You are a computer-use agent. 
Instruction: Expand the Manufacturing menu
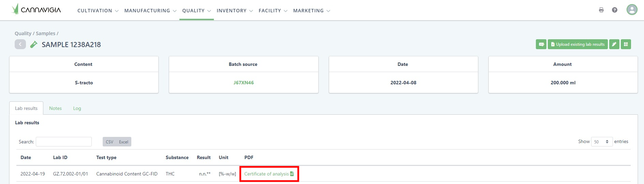tap(150, 11)
